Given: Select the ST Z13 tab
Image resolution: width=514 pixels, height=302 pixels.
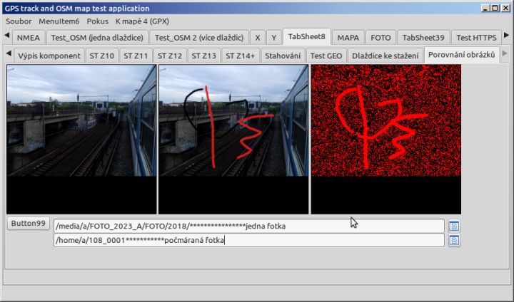Looking at the screenshot, I should pos(203,56).
